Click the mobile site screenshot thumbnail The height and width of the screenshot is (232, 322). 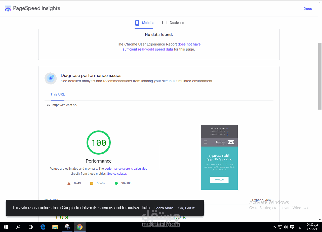tap(219, 157)
